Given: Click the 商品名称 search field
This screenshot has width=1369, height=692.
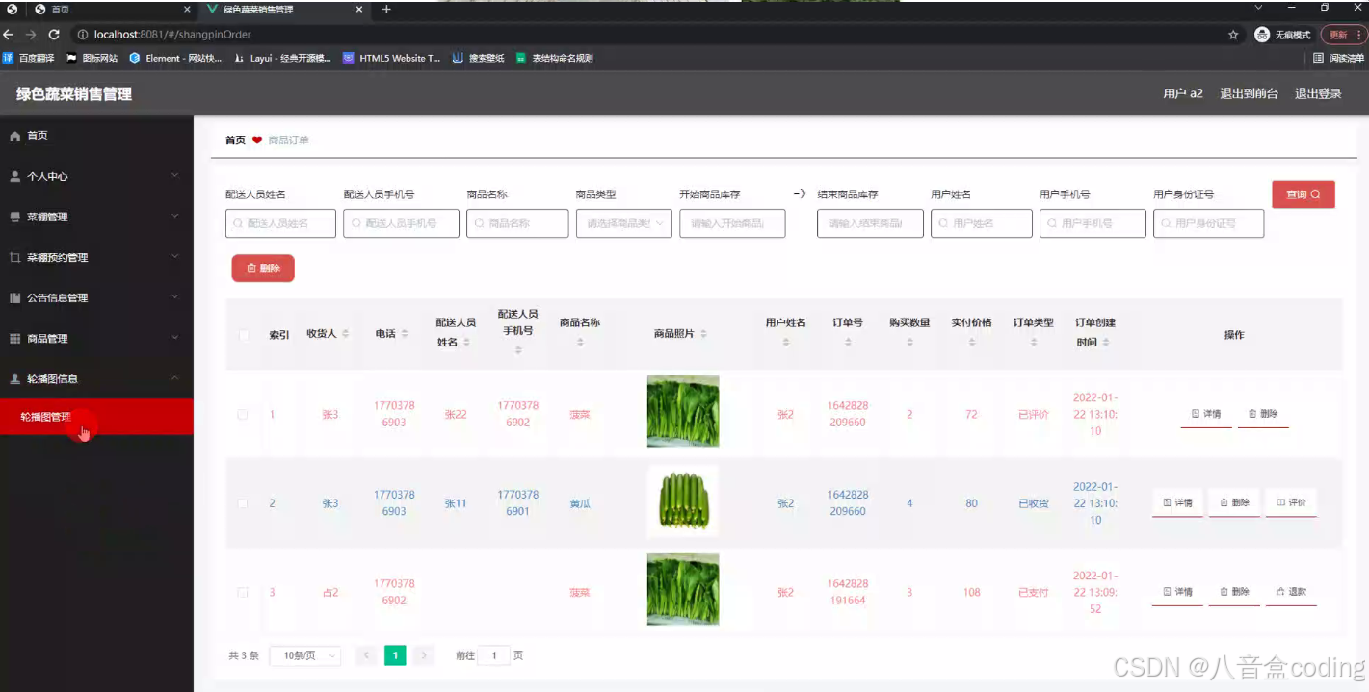Looking at the screenshot, I should pos(517,223).
